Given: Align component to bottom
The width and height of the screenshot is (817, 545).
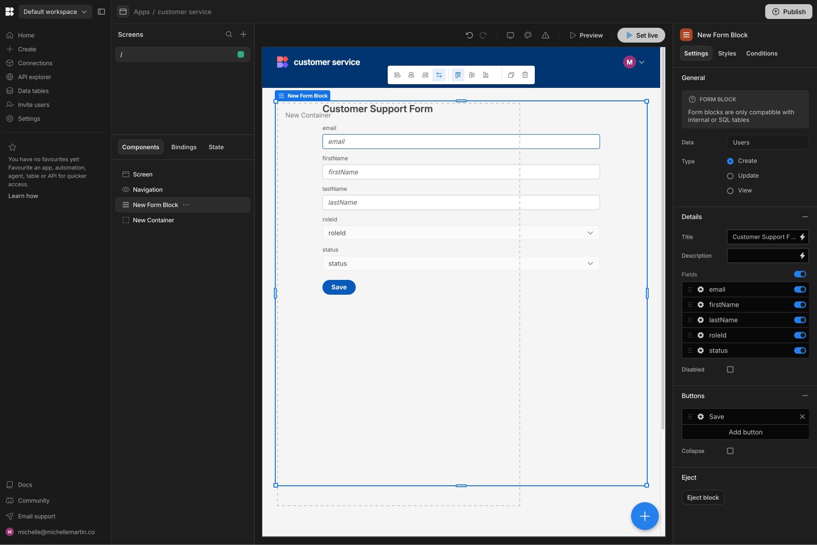Looking at the screenshot, I should [486, 75].
